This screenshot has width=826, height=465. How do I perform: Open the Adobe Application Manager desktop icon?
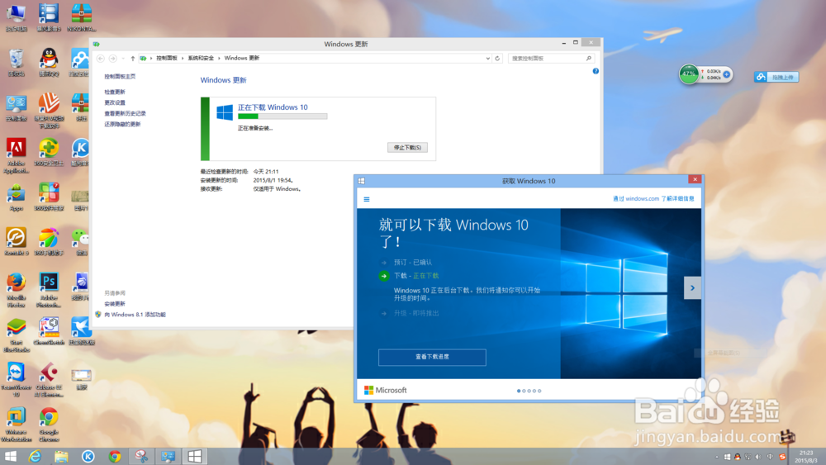pos(17,155)
